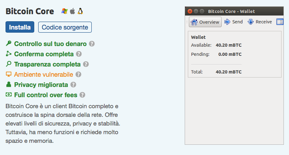Click the Full control over fees label

[46, 95]
